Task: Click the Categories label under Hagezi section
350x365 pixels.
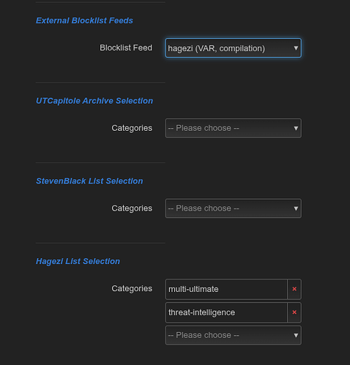Action: [x=132, y=288]
